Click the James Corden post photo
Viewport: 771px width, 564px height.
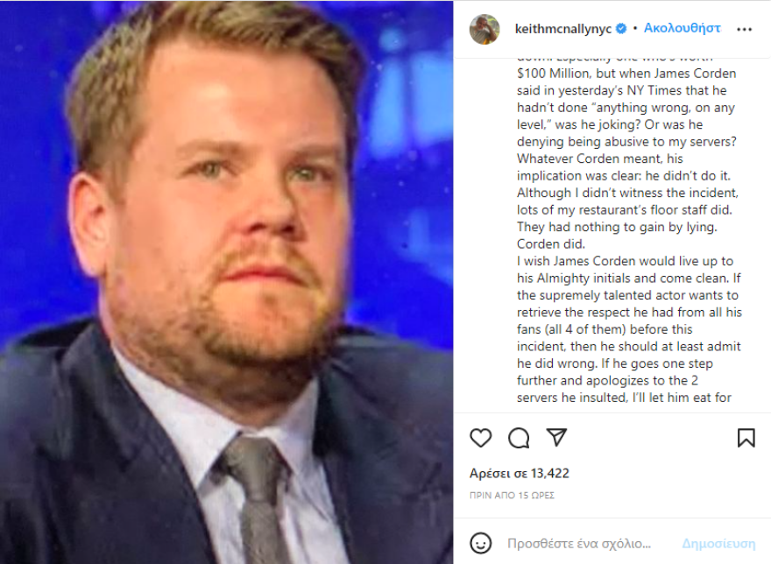226,282
